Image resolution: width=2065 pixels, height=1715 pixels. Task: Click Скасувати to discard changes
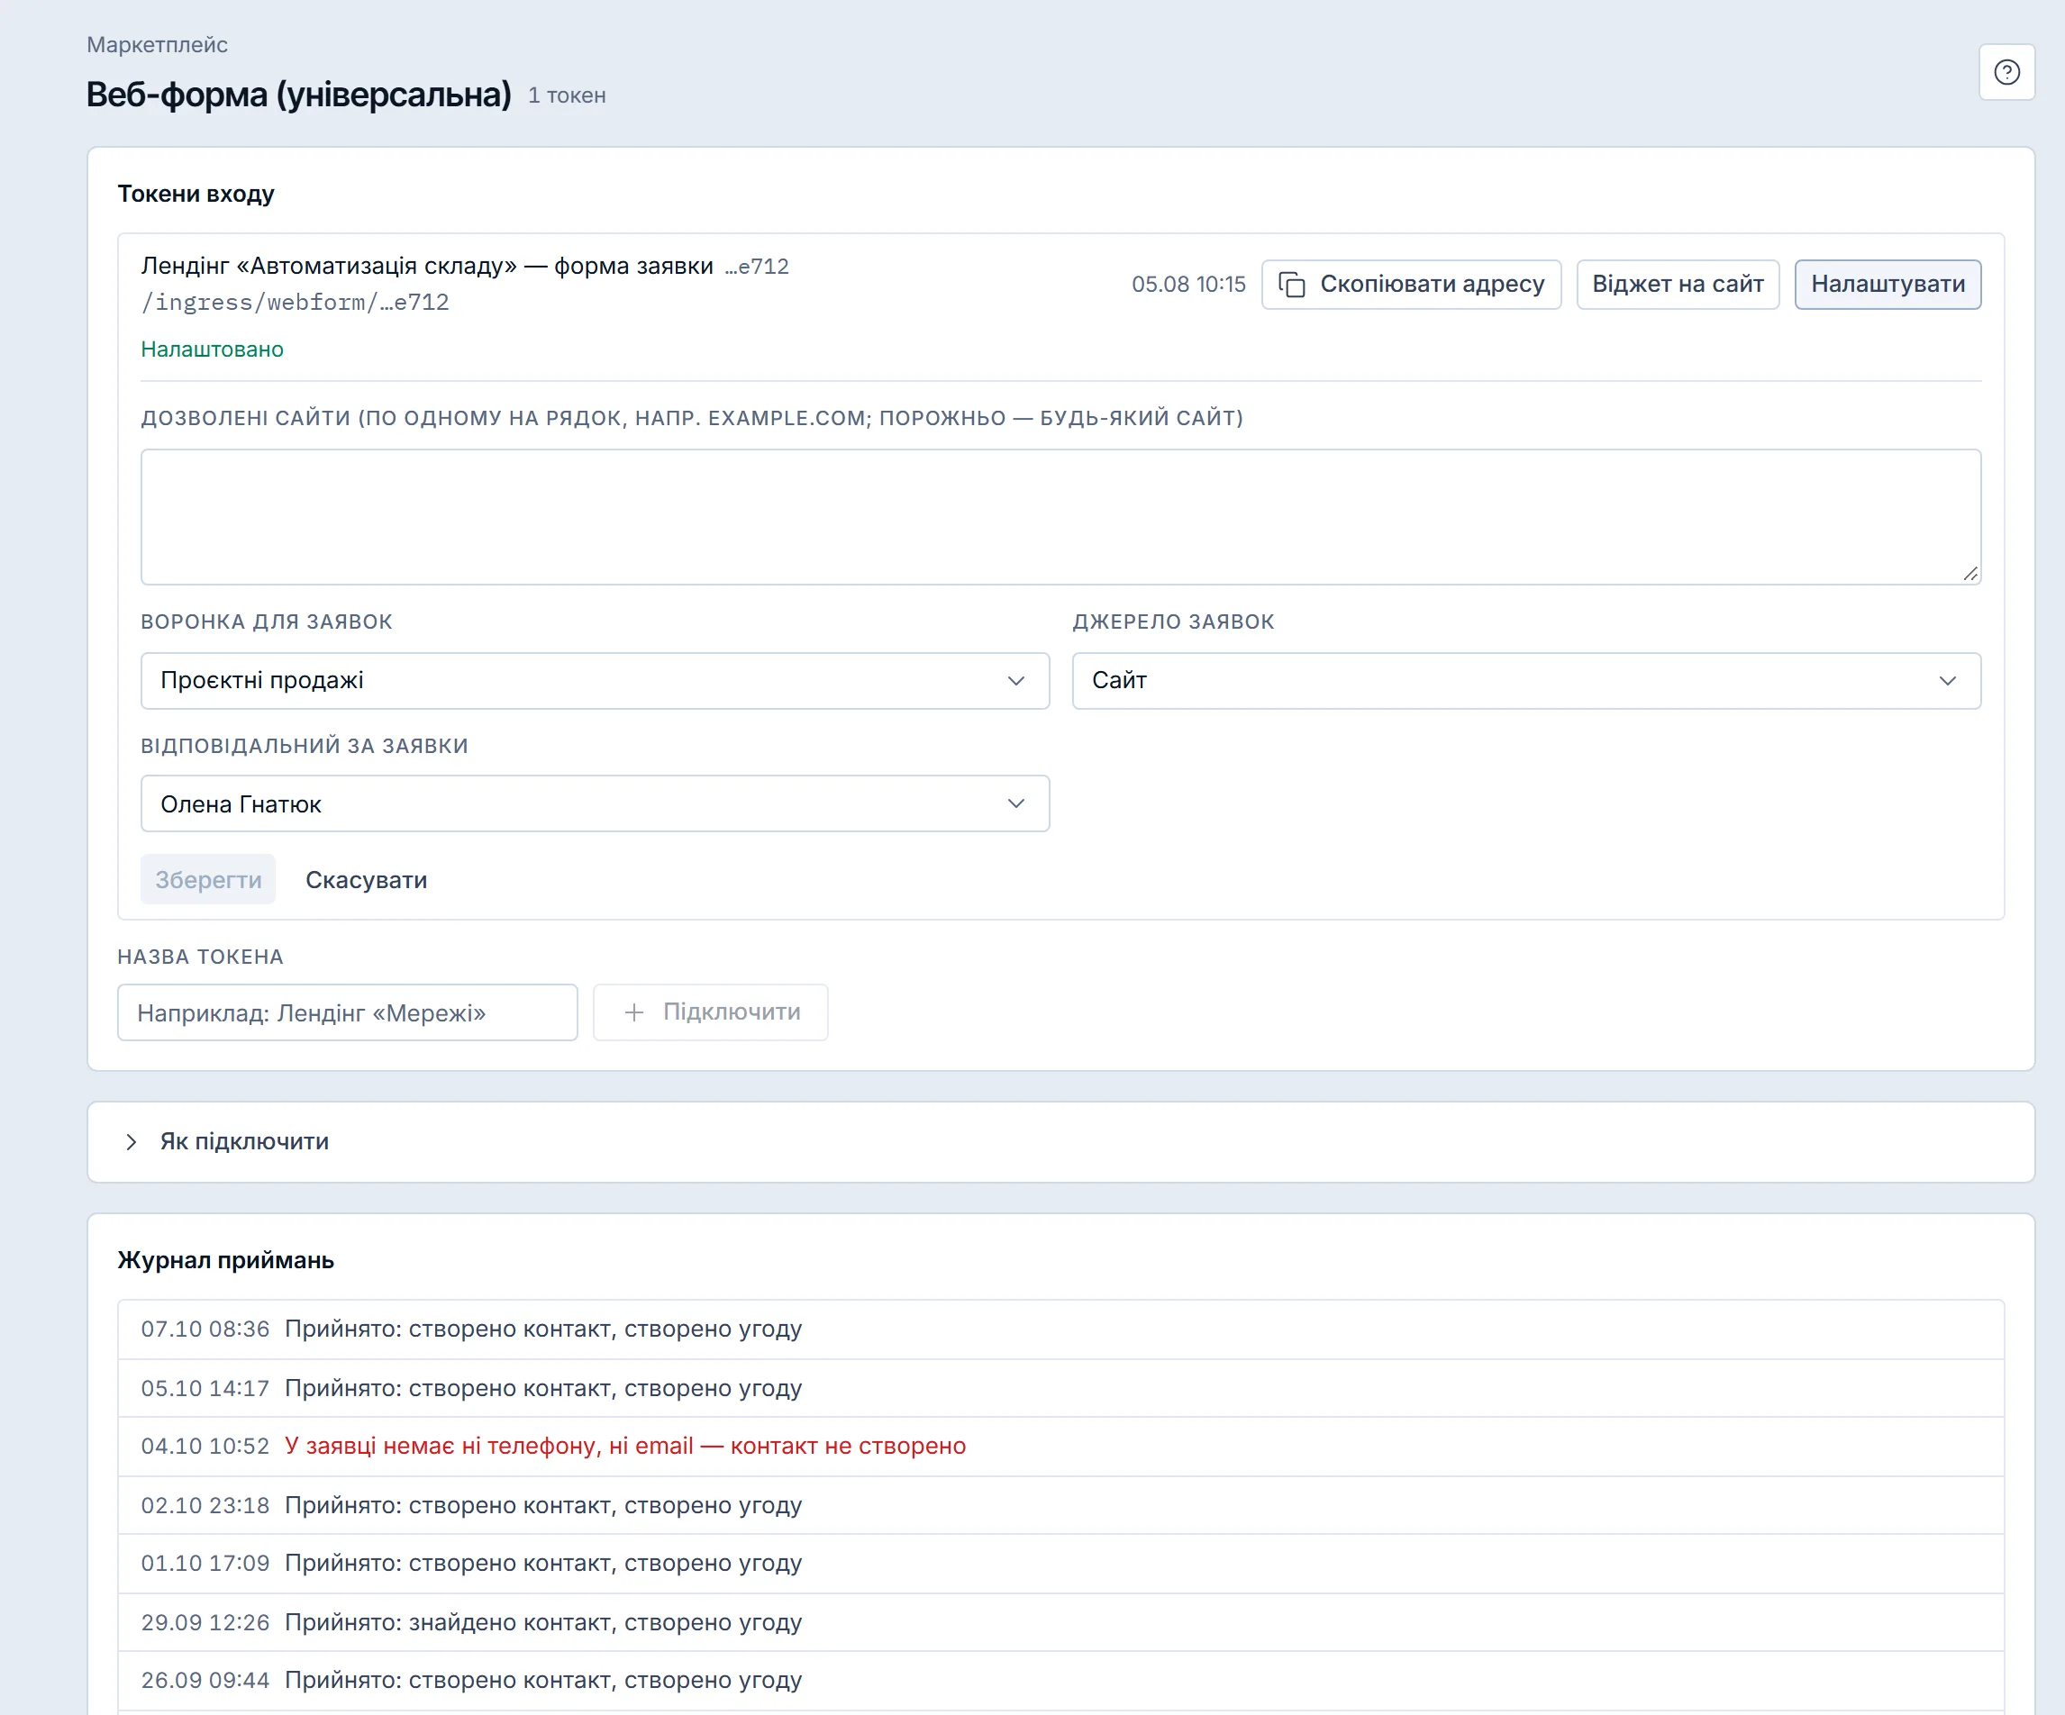click(x=366, y=880)
